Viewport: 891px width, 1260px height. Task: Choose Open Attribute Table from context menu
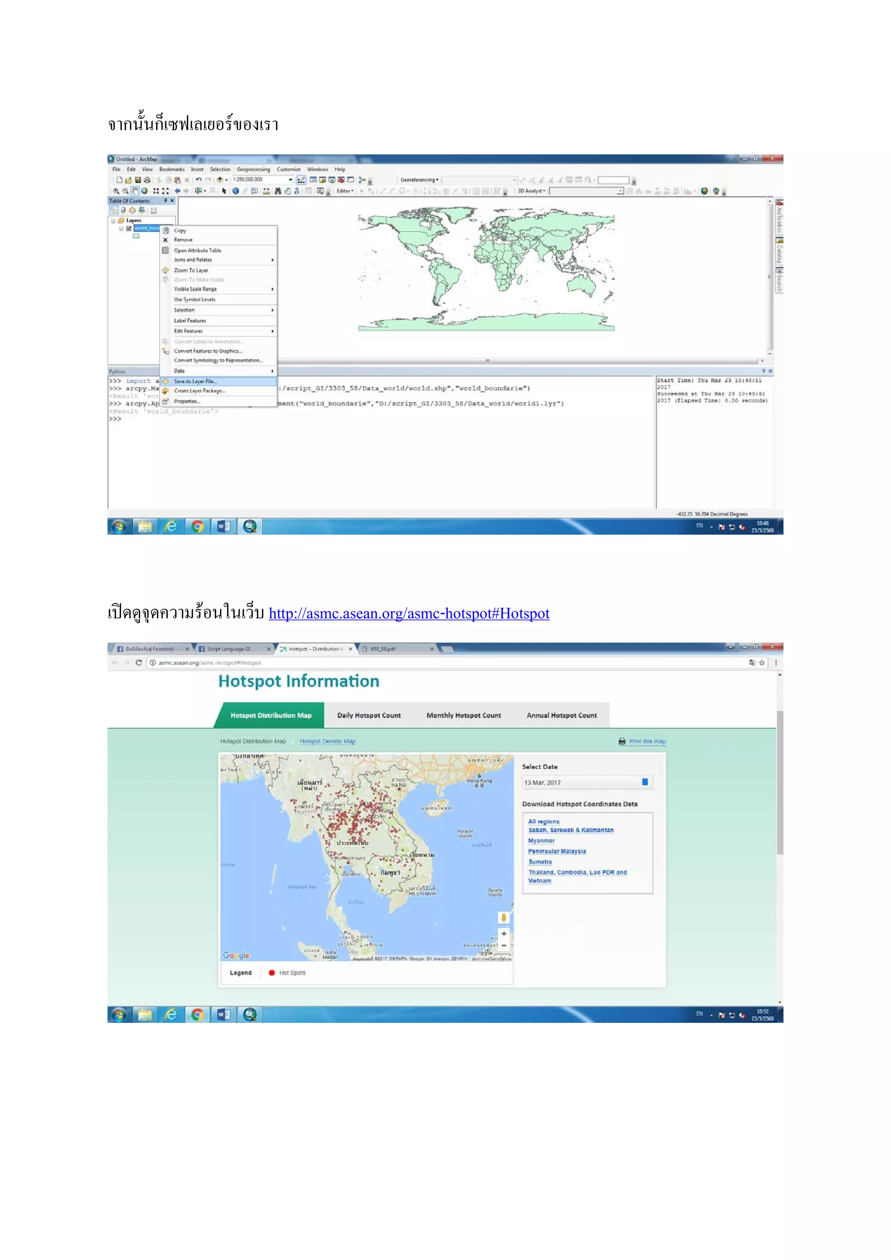[218, 250]
